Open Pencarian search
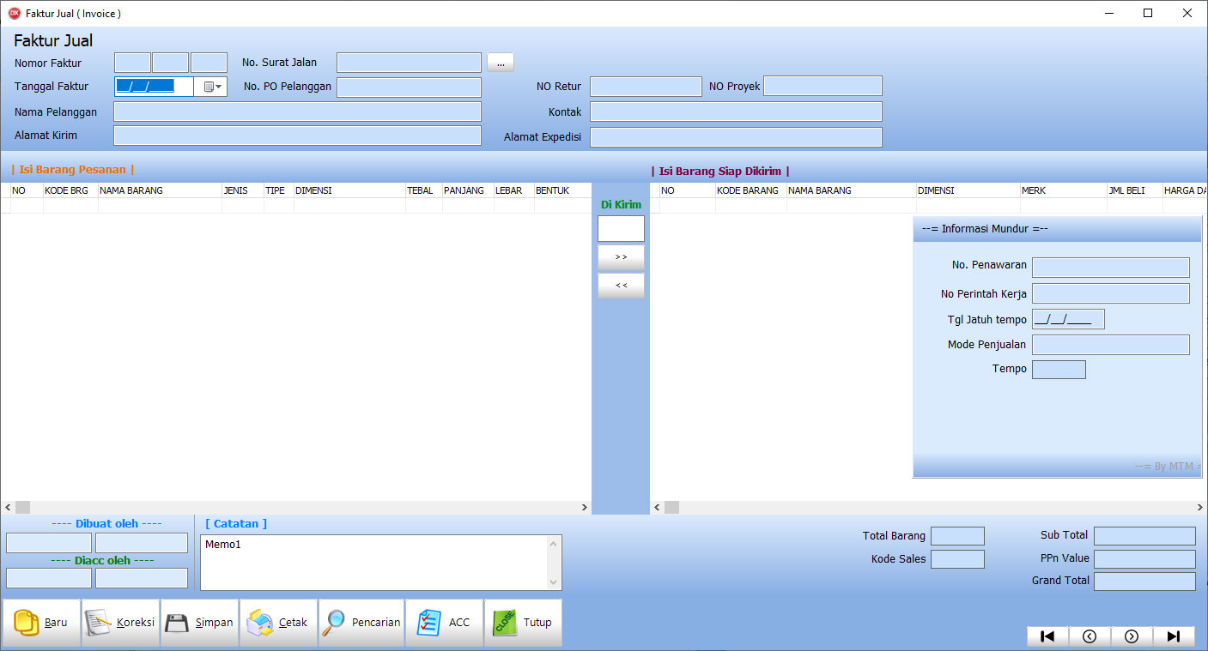Image resolution: width=1208 pixels, height=651 pixels. tap(361, 622)
